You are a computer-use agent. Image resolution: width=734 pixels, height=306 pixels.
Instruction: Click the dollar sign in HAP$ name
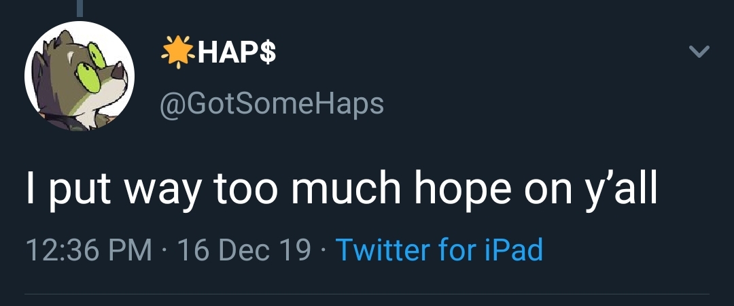tap(268, 52)
